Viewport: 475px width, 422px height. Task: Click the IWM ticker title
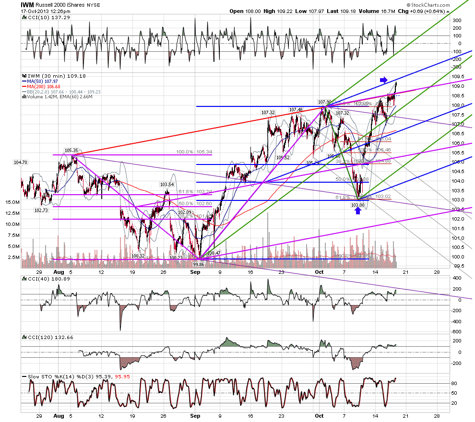[x=27, y=5]
